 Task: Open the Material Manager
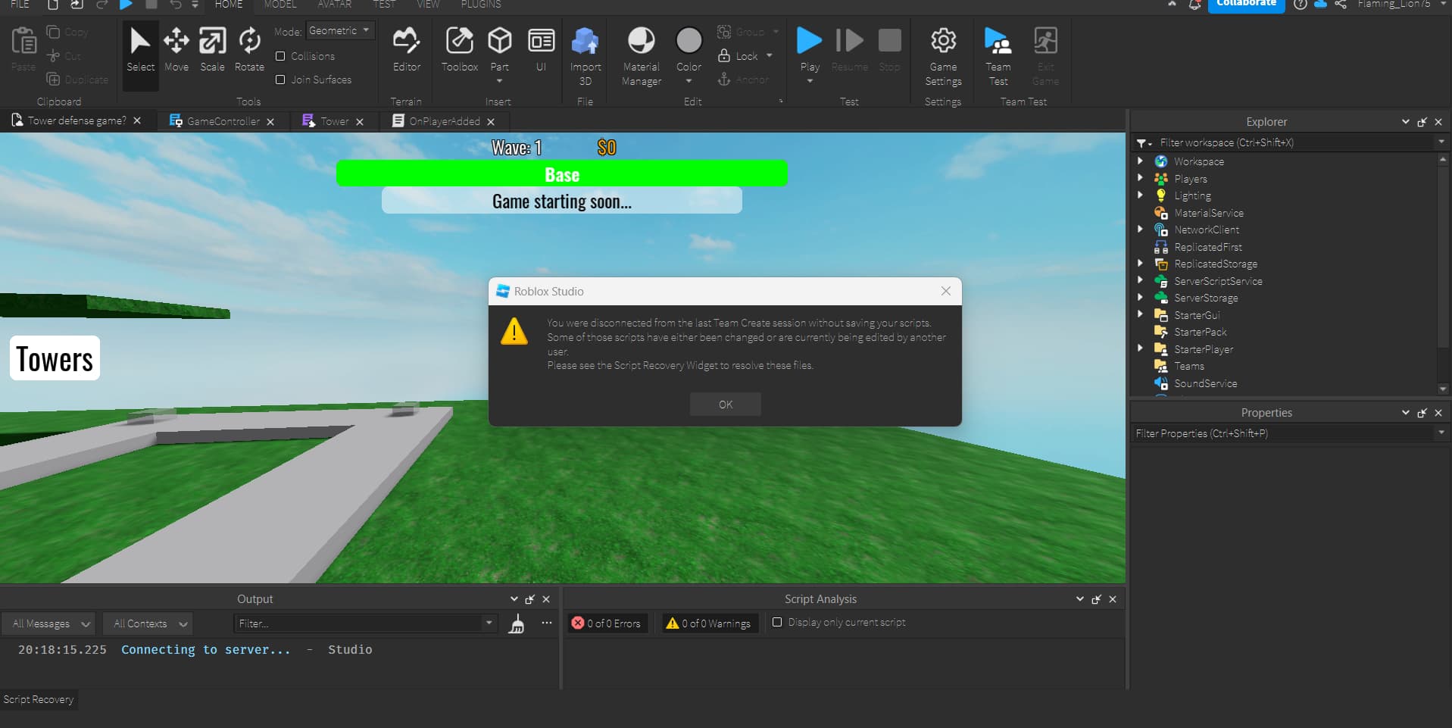(x=642, y=57)
